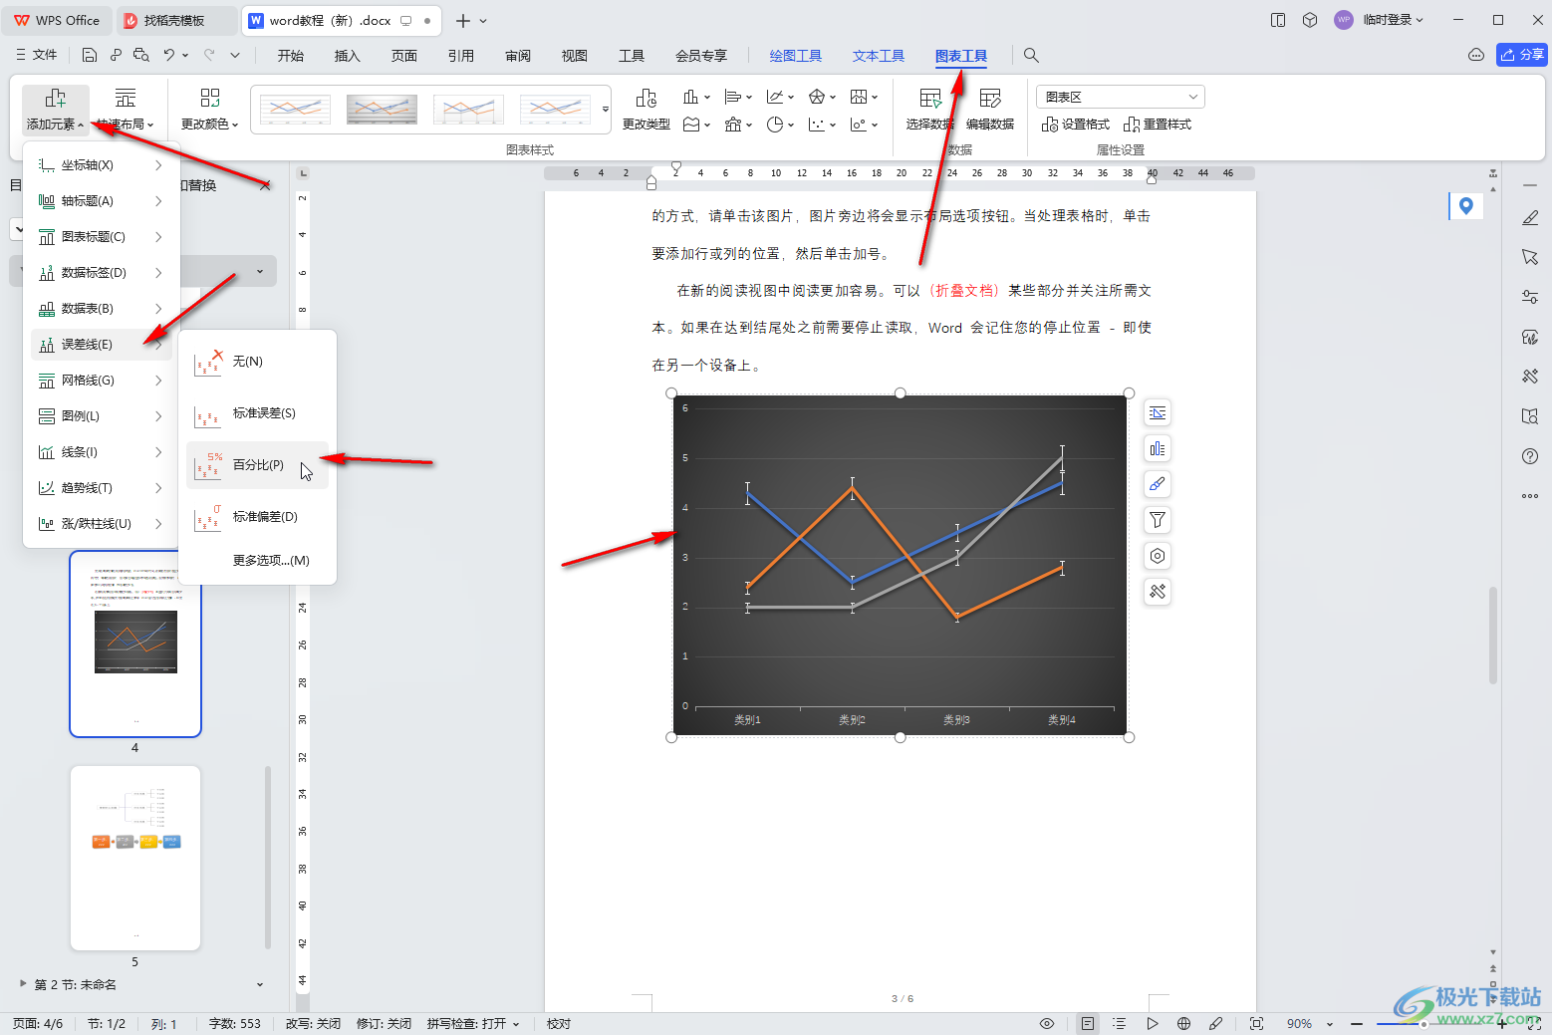Viewport: 1552px width, 1035px height.
Task: Click the vertical document scrollbar
Action: click(1492, 636)
